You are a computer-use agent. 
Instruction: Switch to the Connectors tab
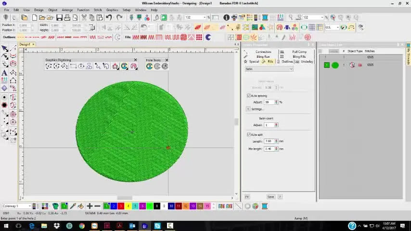point(260,52)
